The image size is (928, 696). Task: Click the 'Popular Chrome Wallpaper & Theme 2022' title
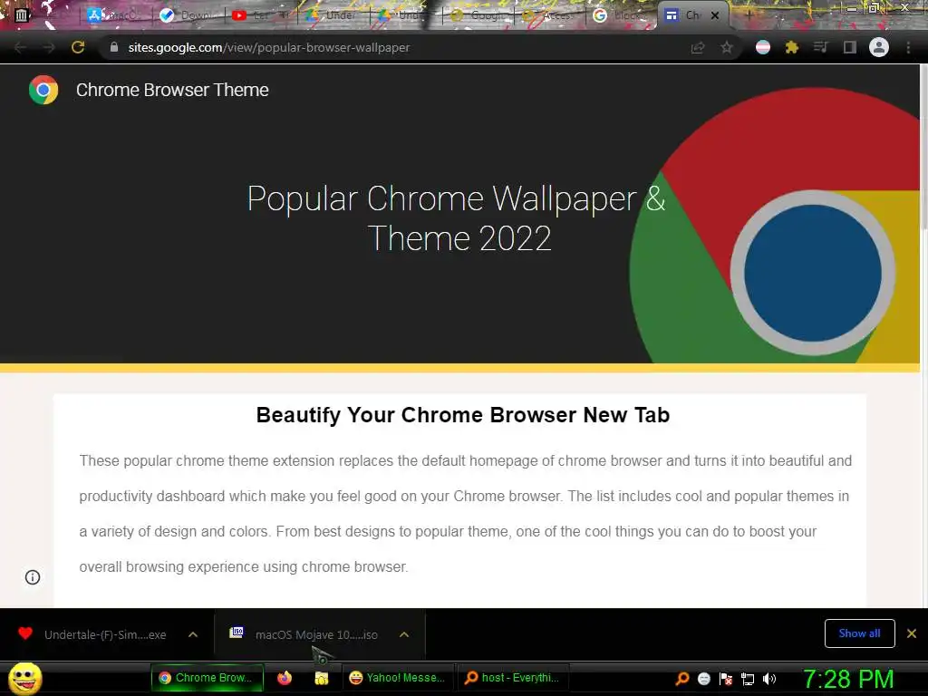[457, 217]
